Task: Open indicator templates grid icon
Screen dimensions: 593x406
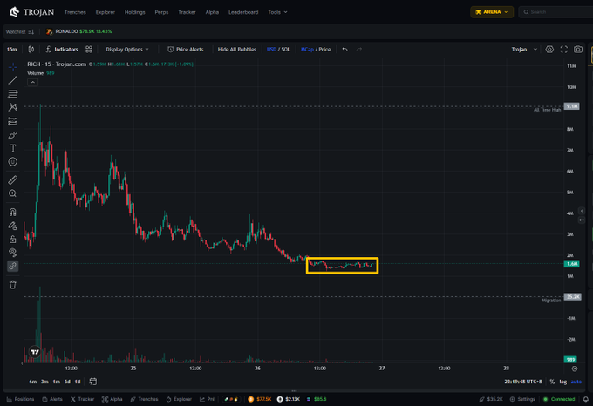Action: click(x=89, y=50)
